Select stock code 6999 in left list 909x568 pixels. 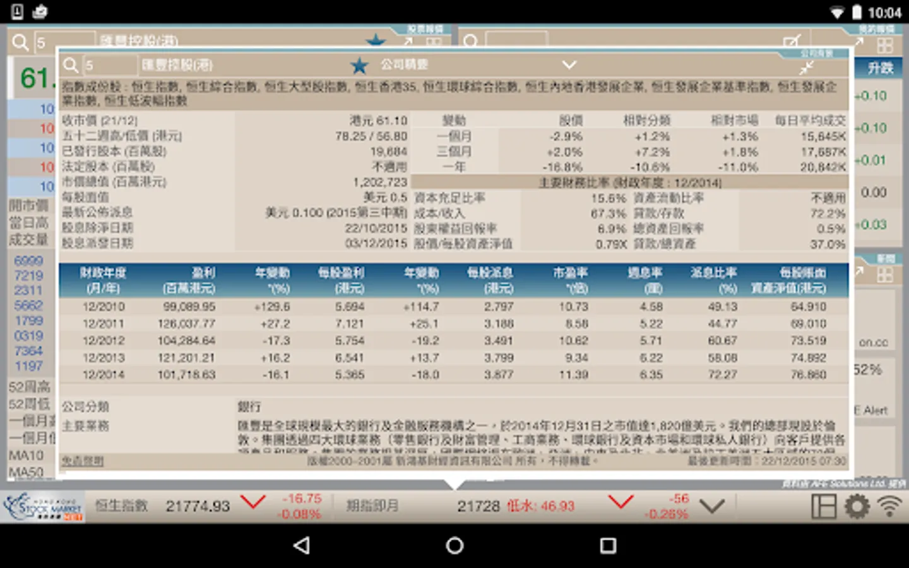pos(28,261)
